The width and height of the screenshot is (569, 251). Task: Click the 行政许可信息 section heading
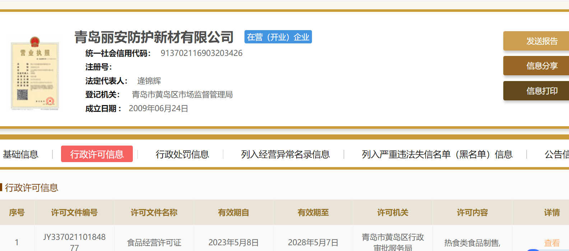32,188
